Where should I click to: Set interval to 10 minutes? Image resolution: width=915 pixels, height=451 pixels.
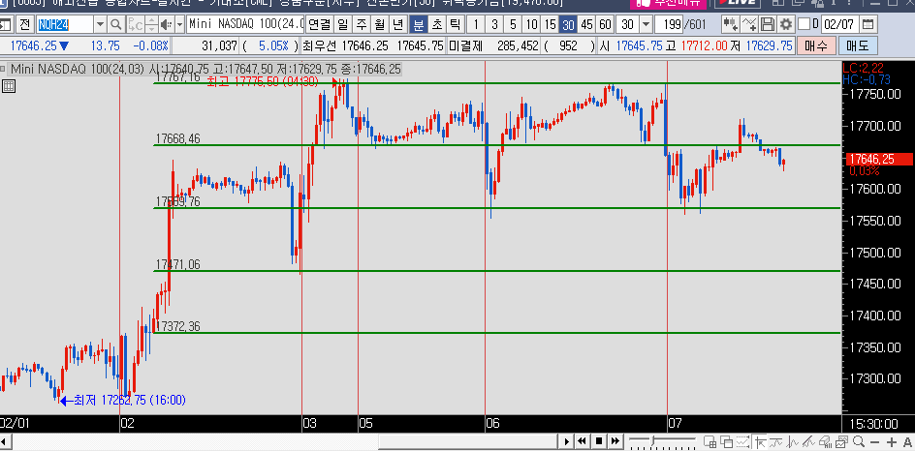(x=531, y=24)
